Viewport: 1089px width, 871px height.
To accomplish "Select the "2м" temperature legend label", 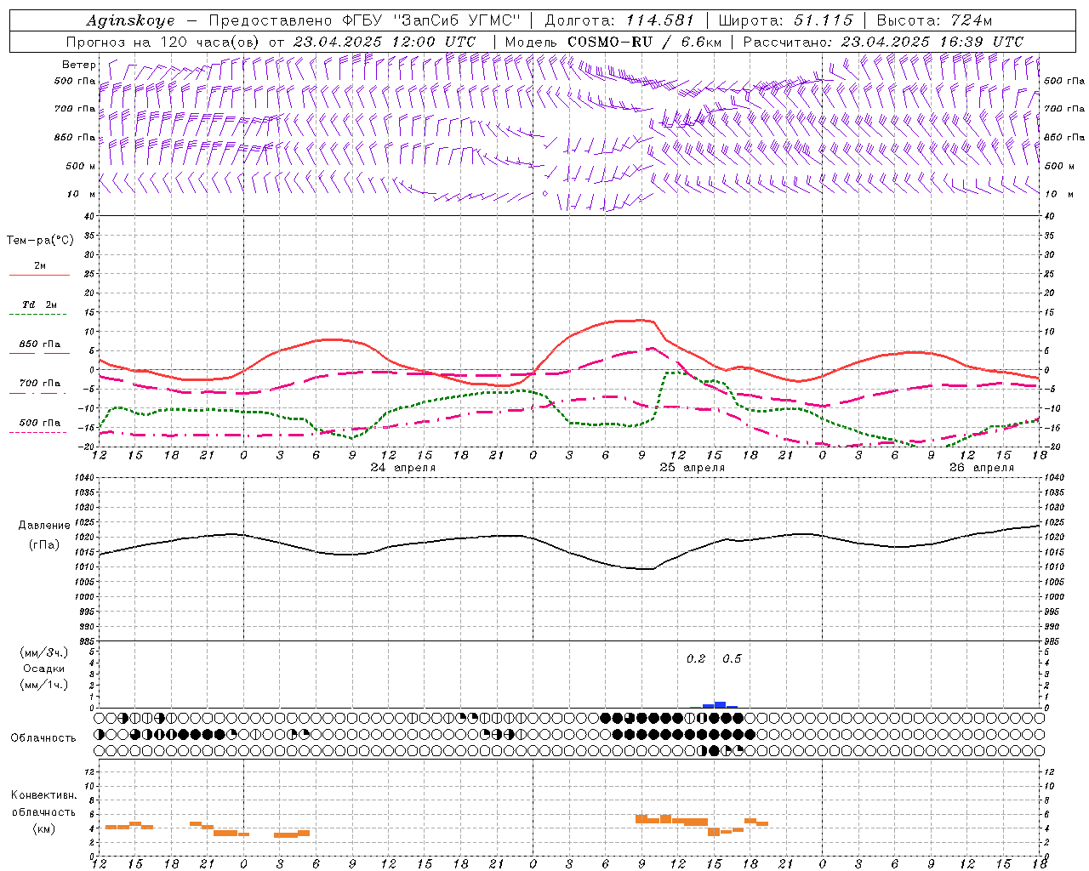I will tap(40, 266).
